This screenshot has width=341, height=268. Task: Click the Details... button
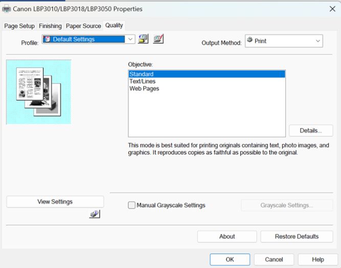click(311, 130)
